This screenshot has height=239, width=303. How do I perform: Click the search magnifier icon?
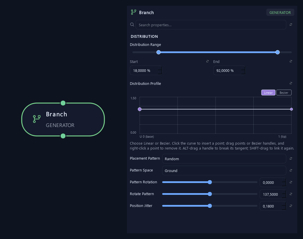(x=132, y=25)
